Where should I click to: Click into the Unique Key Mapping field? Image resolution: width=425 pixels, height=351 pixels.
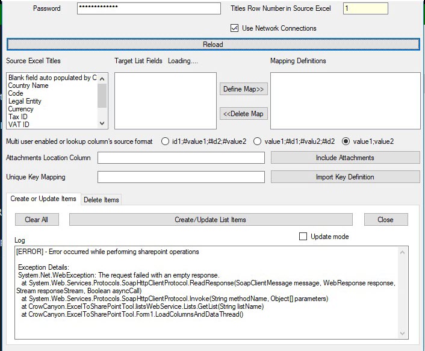(x=181, y=177)
